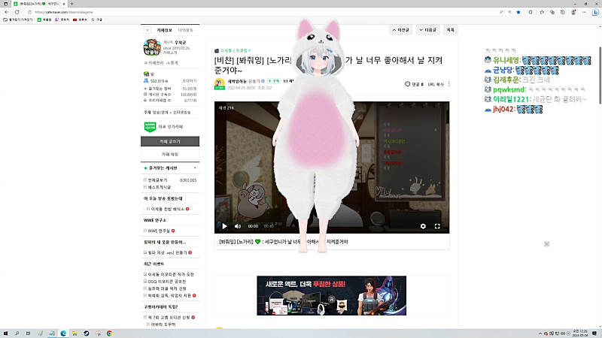Screen dimensions: 602x338
Task: Close the current Naver cafe tab
Action: click(x=64, y=4)
